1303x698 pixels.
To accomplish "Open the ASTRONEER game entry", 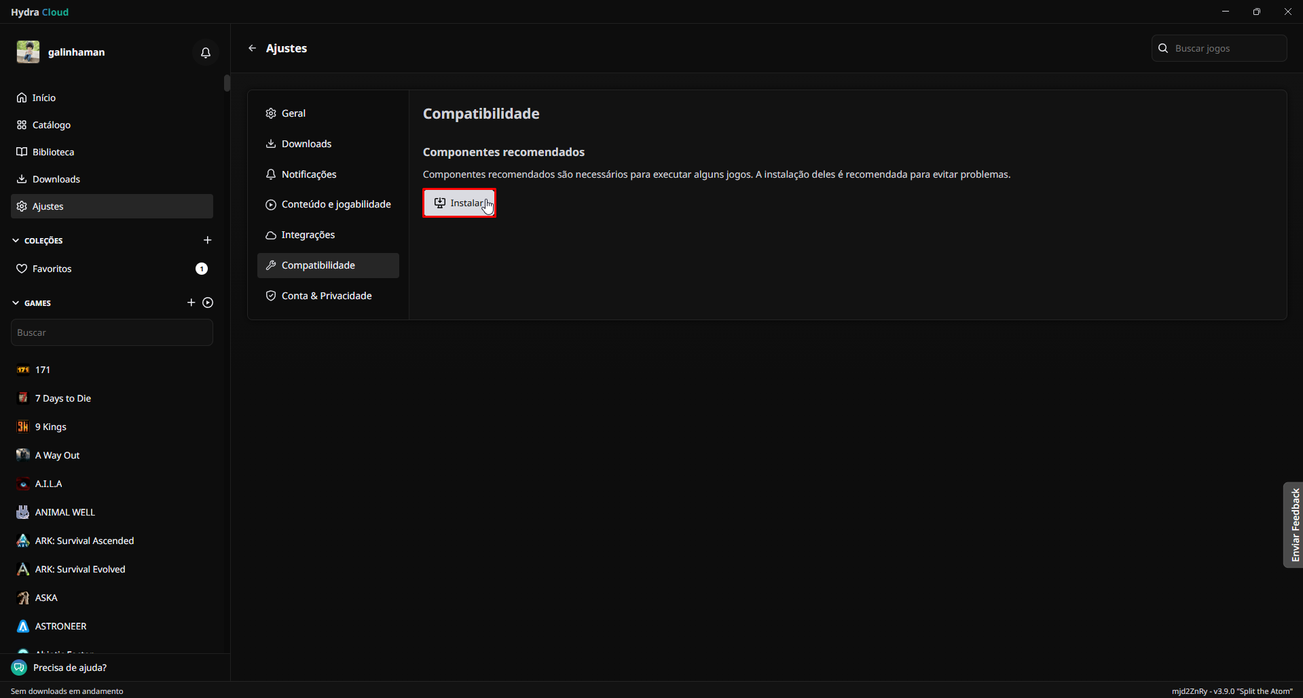I will pos(60,626).
